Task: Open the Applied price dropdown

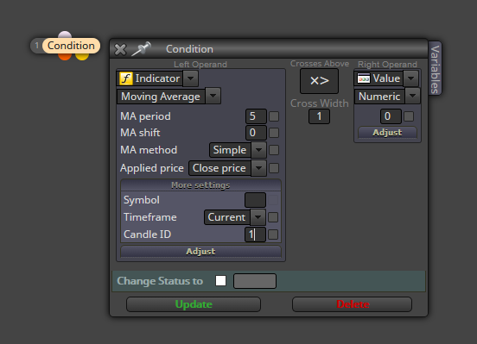Action: [258, 168]
